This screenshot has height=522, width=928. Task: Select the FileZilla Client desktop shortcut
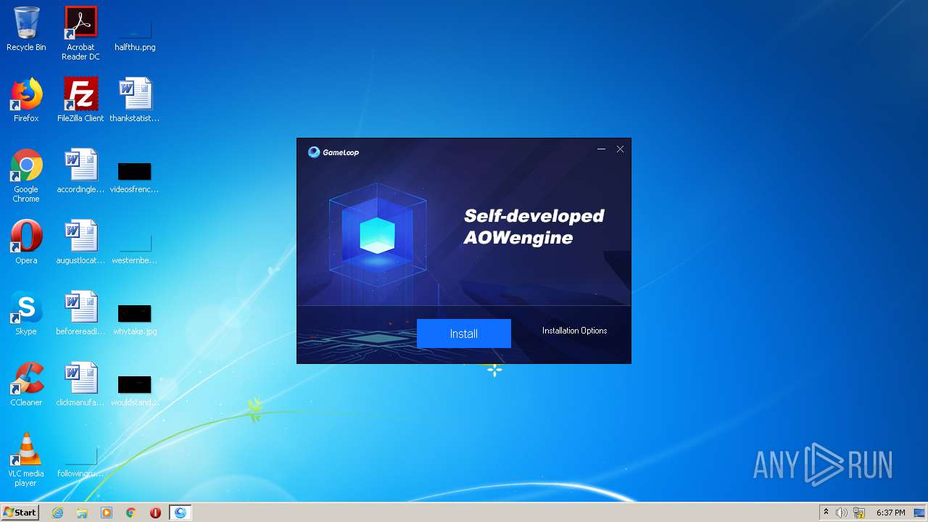[x=80, y=100]
